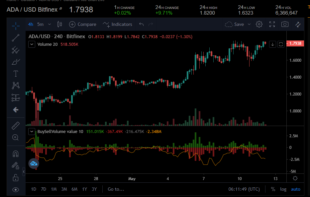The width and height of the screenshot is (310, 197).
Task: Click the current price label 1.7938
Action: 295,43
